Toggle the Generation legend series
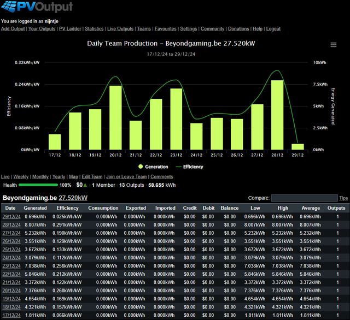This screenshot has height=320, width=350. pos(153,167)
